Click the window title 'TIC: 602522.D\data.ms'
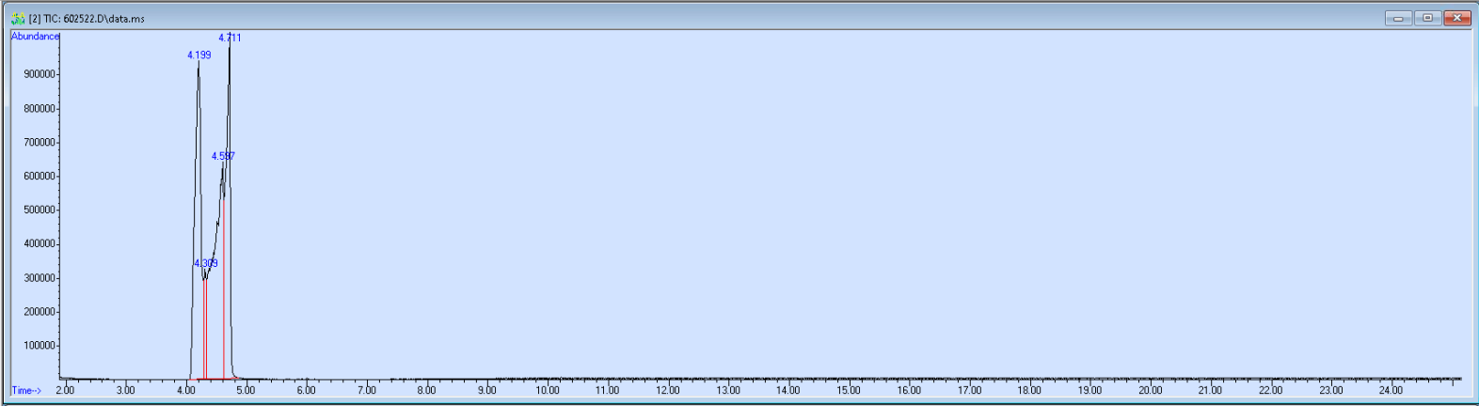1479x406 pixels. [x=94, y=19]
